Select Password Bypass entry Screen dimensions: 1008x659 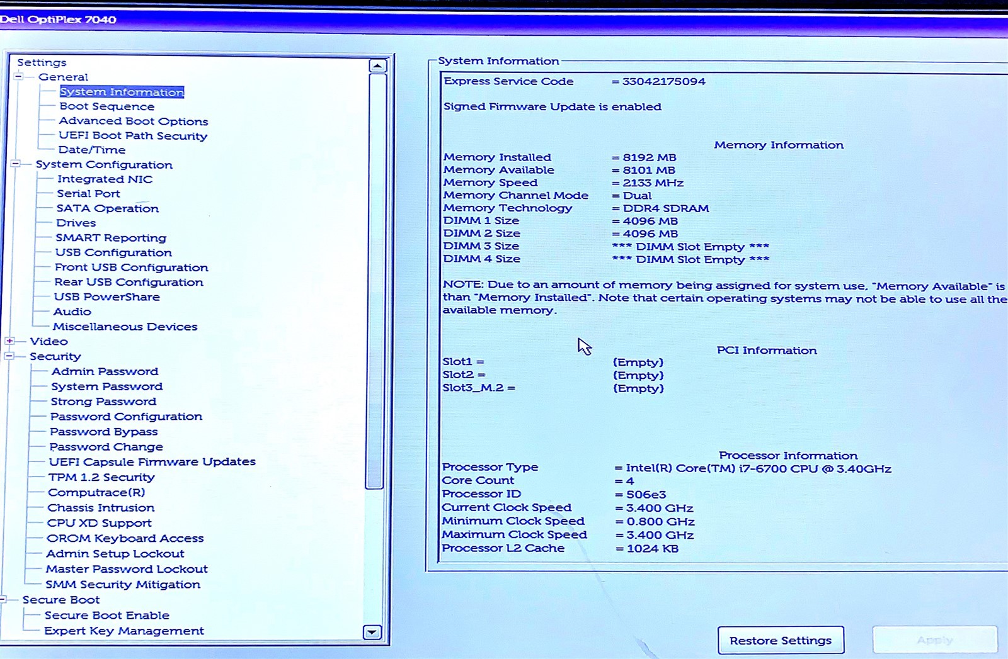(x=104, y=432)
